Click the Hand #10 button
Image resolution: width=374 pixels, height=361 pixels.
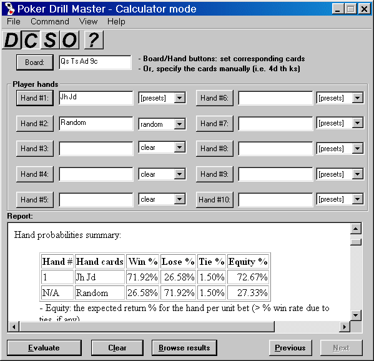tap(214, 199)
